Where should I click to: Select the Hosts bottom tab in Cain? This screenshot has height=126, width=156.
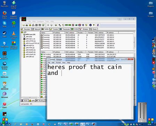pos(24,100)
